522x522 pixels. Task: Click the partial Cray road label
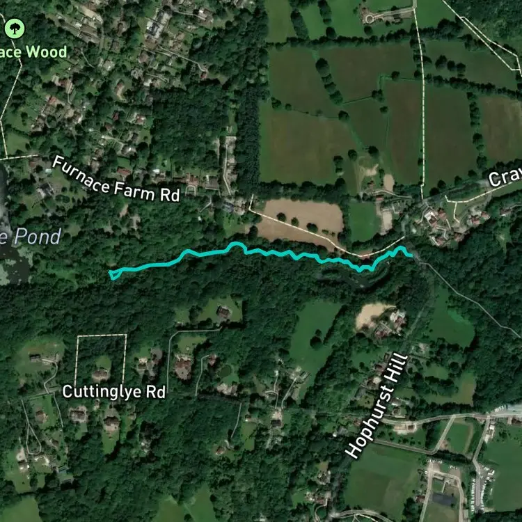click(505, 177)
